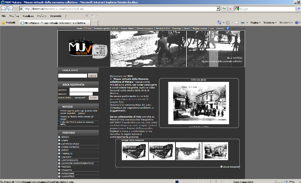Click the printer icon
This screenshot has height=183, width=301.
(x=243, y=23)
